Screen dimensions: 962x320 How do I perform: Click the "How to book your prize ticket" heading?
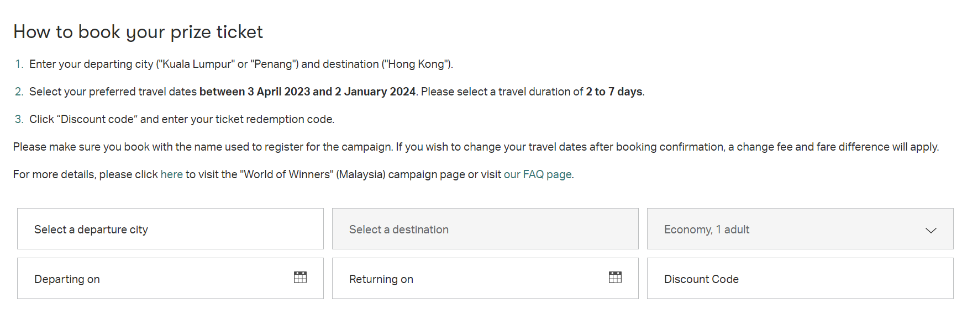click(138, 32)
